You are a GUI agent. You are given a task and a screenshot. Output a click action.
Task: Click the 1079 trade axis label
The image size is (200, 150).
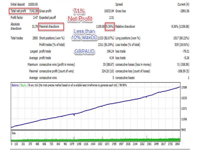pos(72,144)
